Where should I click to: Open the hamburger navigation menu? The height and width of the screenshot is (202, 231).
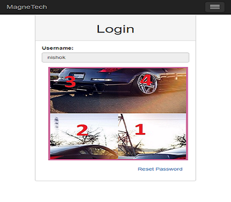click(x=215, y=7)
